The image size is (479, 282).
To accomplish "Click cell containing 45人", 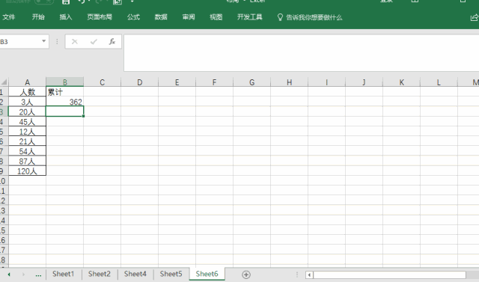I will (x=27, y=121).
